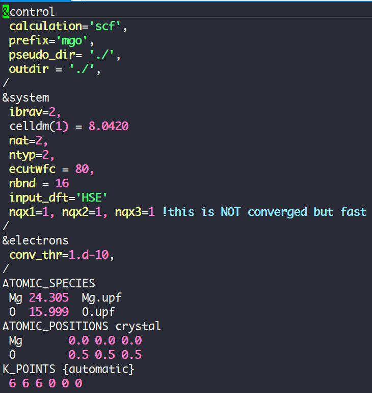Click the '{automatic}' k-points option
Screen dimensions: 372x393
(x=99, y=370)
